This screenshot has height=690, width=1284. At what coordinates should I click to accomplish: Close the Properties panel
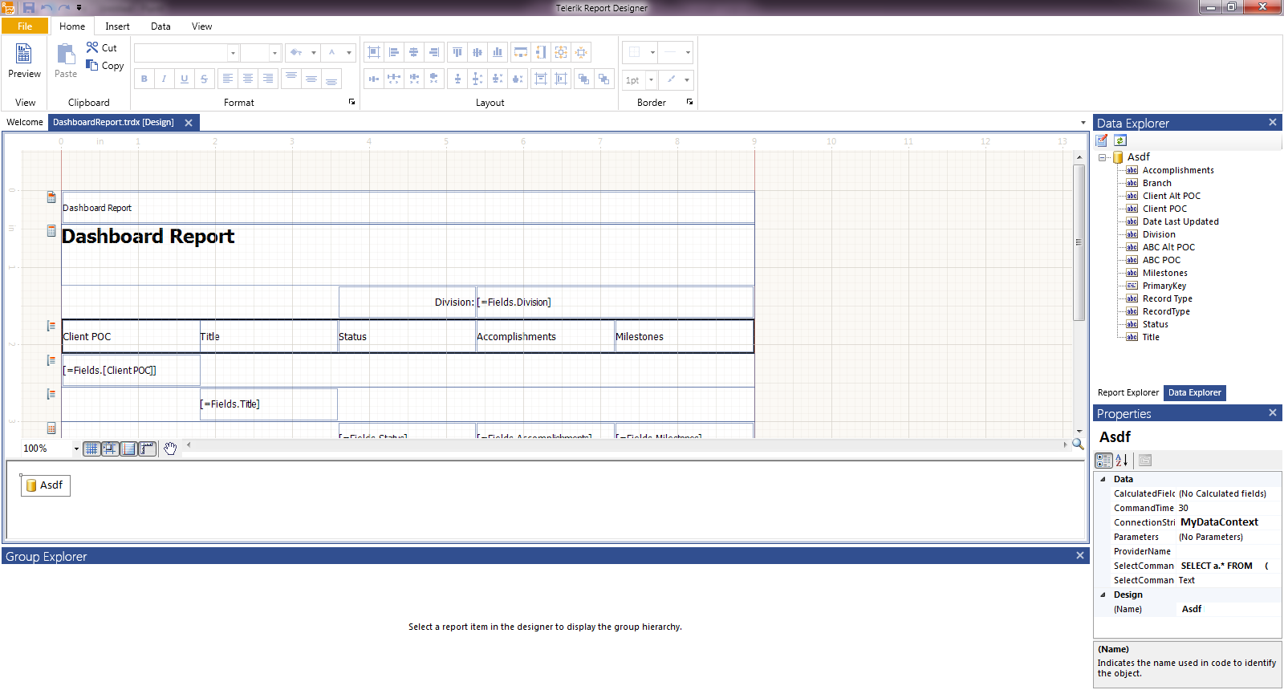pyautogui.click(x=1273, y=412)
